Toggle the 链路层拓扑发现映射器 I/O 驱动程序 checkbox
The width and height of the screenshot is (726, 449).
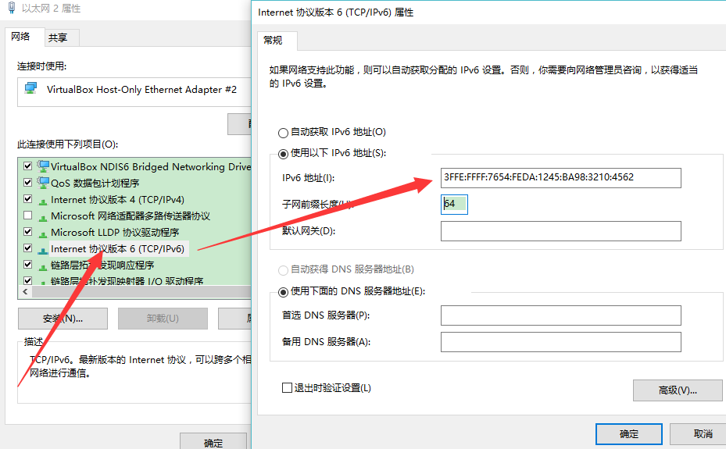point(28,280)
